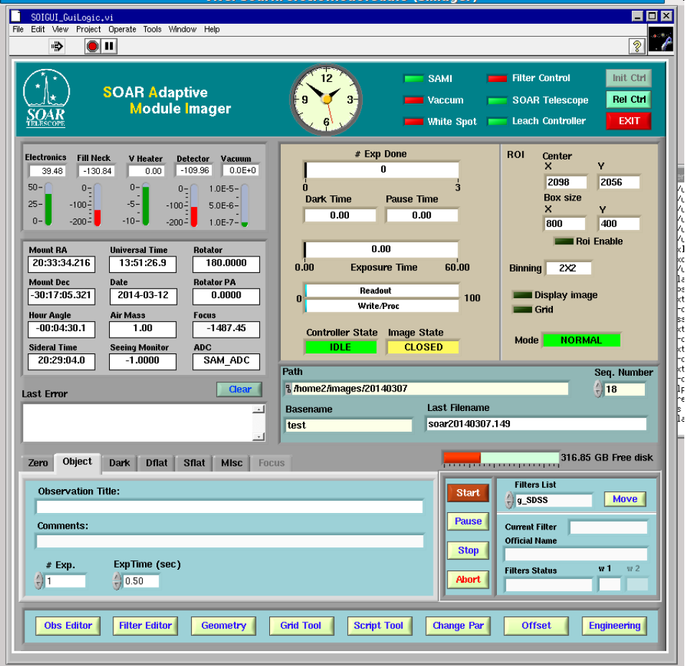
Task: Switch to the Dark tab
Action: (x=119, y=463)
